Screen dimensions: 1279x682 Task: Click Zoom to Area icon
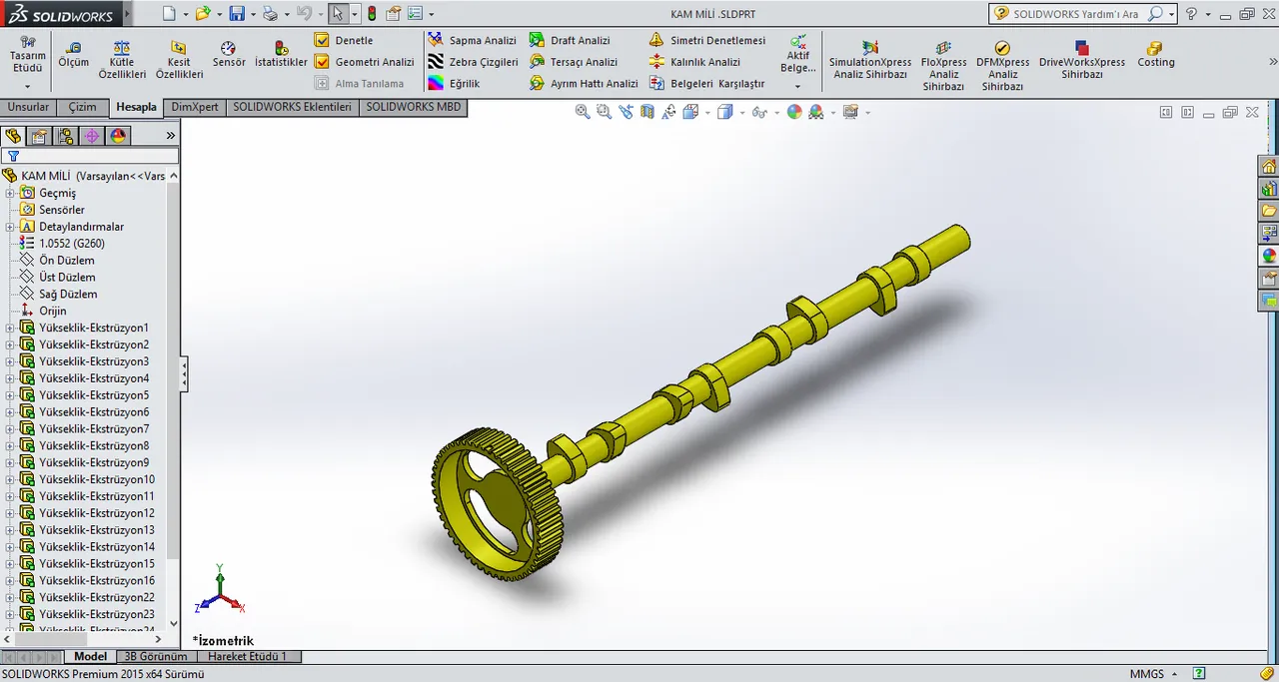tap(604, 112)
